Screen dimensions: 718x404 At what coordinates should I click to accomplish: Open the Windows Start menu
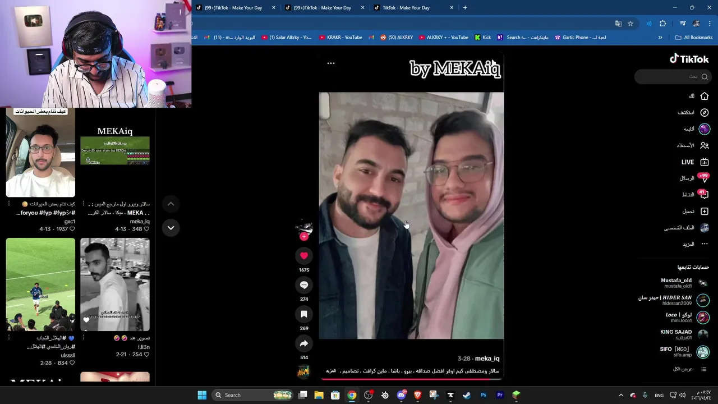coord(202,395)
